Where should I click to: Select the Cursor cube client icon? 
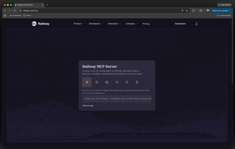click(x=107, y=82)
